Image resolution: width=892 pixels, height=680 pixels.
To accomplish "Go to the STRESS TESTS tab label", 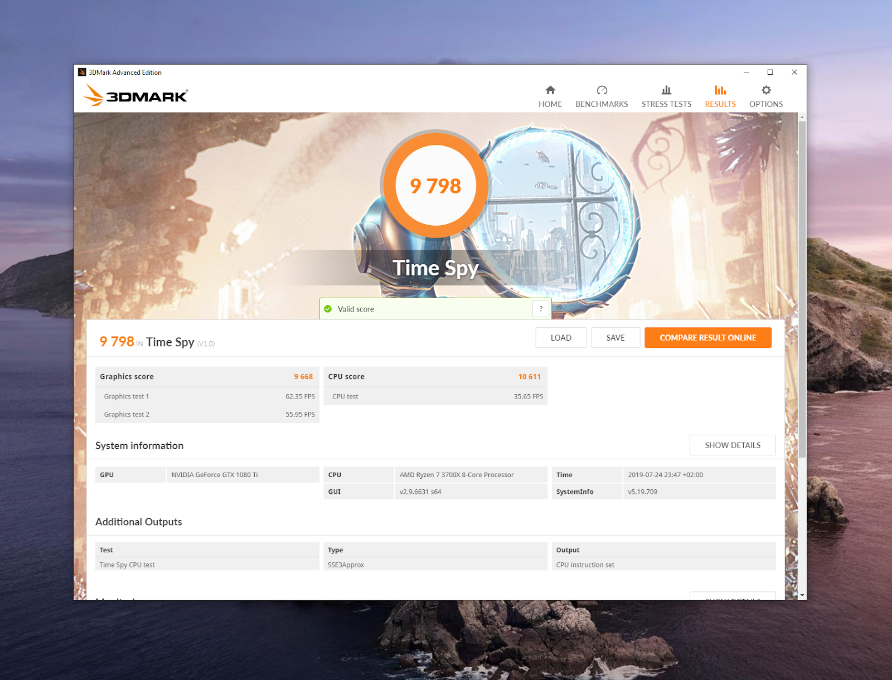I will pyautogui.click(x=666, y=104).
